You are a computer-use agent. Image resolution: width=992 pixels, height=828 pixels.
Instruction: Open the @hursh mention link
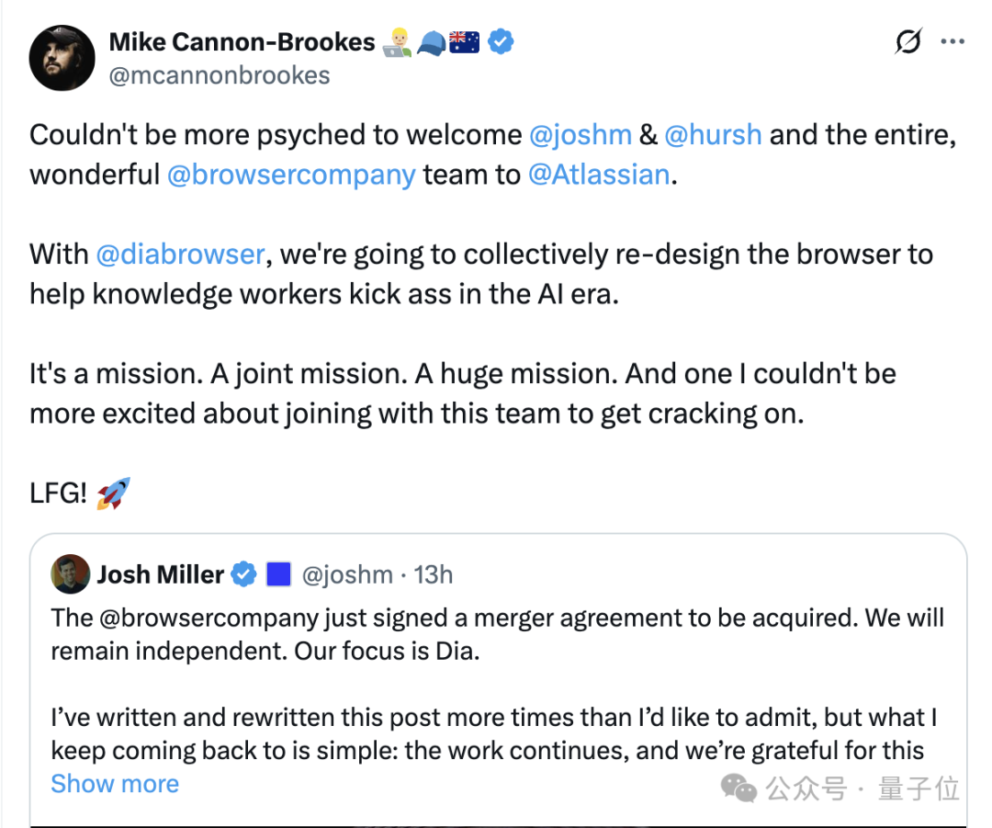point(713,135)
